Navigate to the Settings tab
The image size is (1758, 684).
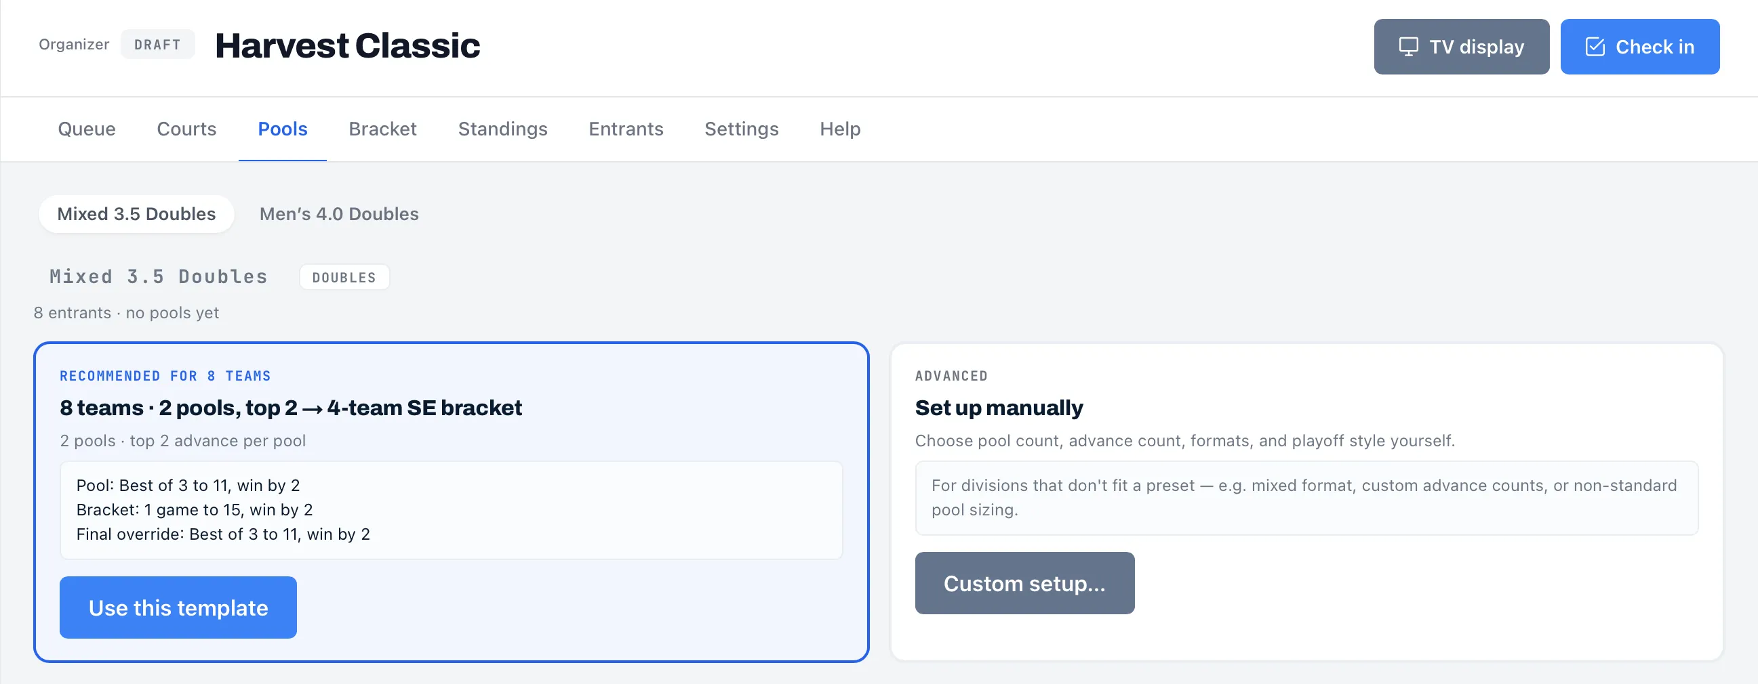(741, 129)
